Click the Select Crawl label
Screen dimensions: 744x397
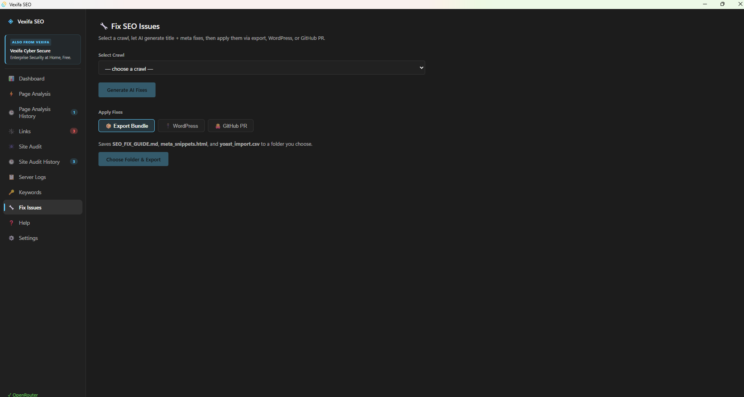(x=111, y=55)
